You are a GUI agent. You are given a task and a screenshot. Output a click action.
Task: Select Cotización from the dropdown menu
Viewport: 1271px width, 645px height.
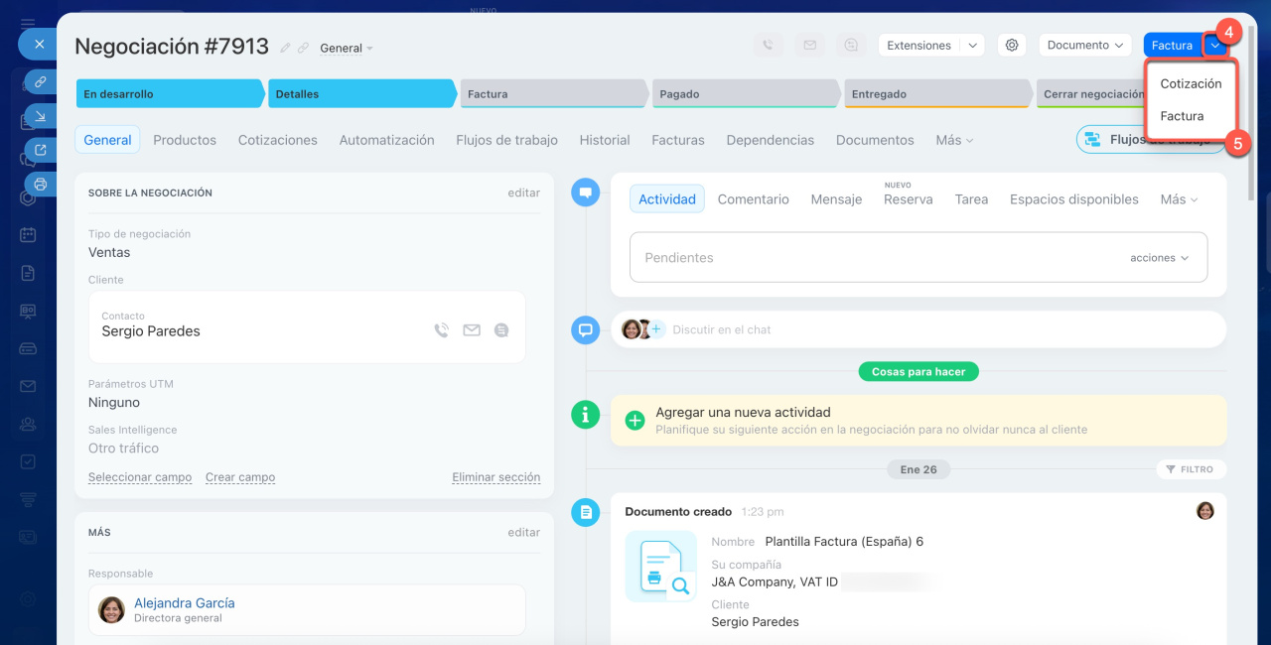coord(1191,83)
